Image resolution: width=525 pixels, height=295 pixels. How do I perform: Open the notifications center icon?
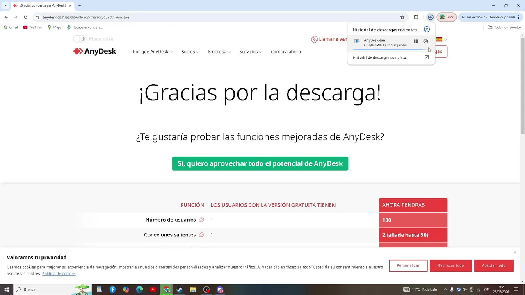pos(516,290)
